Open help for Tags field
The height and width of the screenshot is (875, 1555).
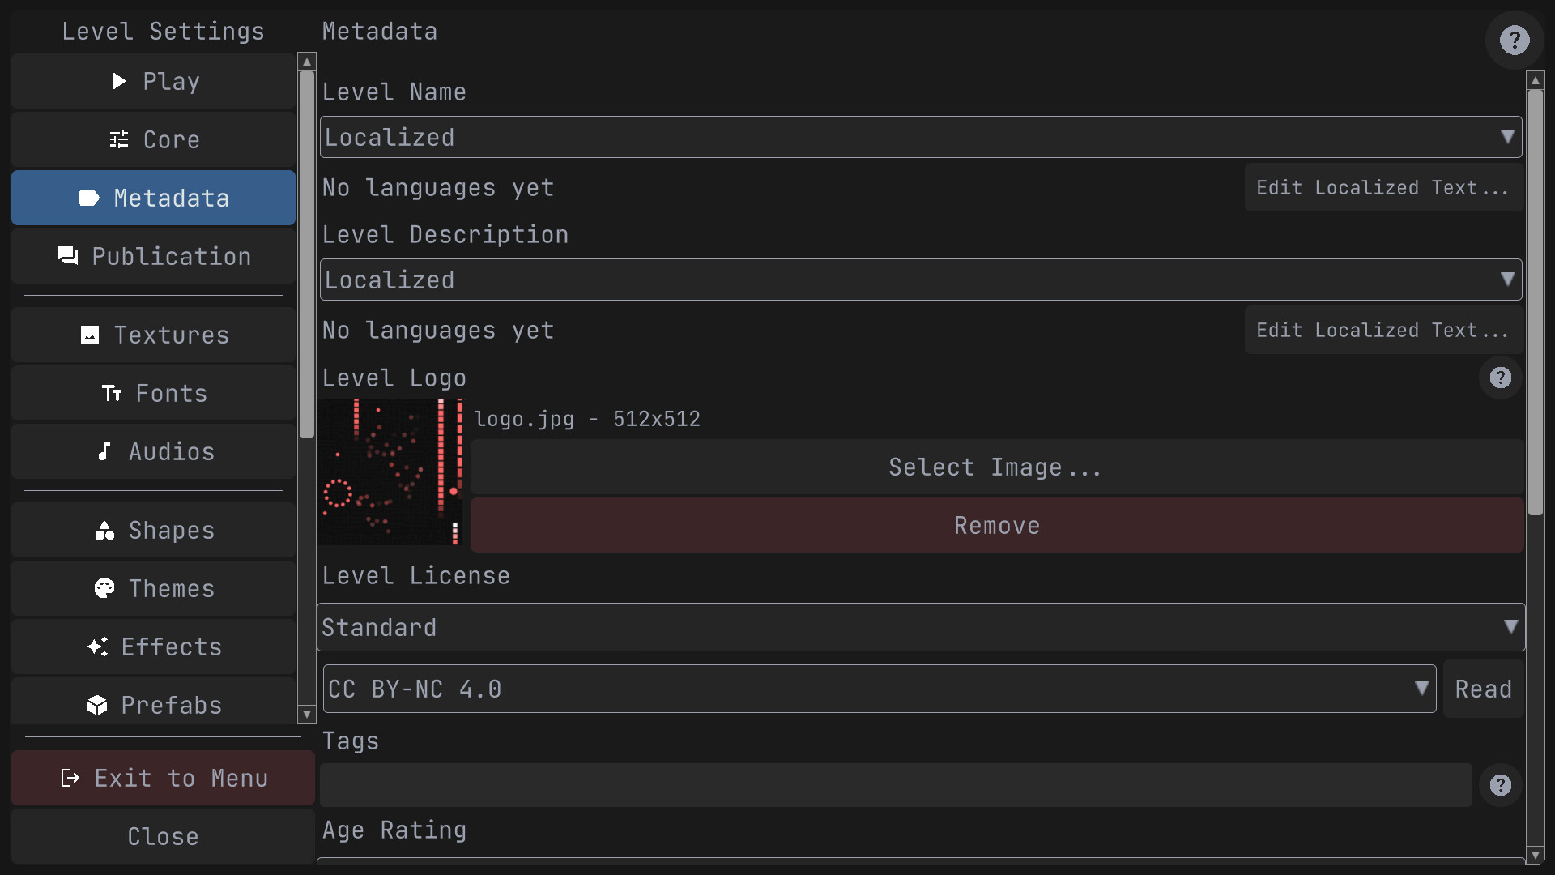coord(1501,785)
